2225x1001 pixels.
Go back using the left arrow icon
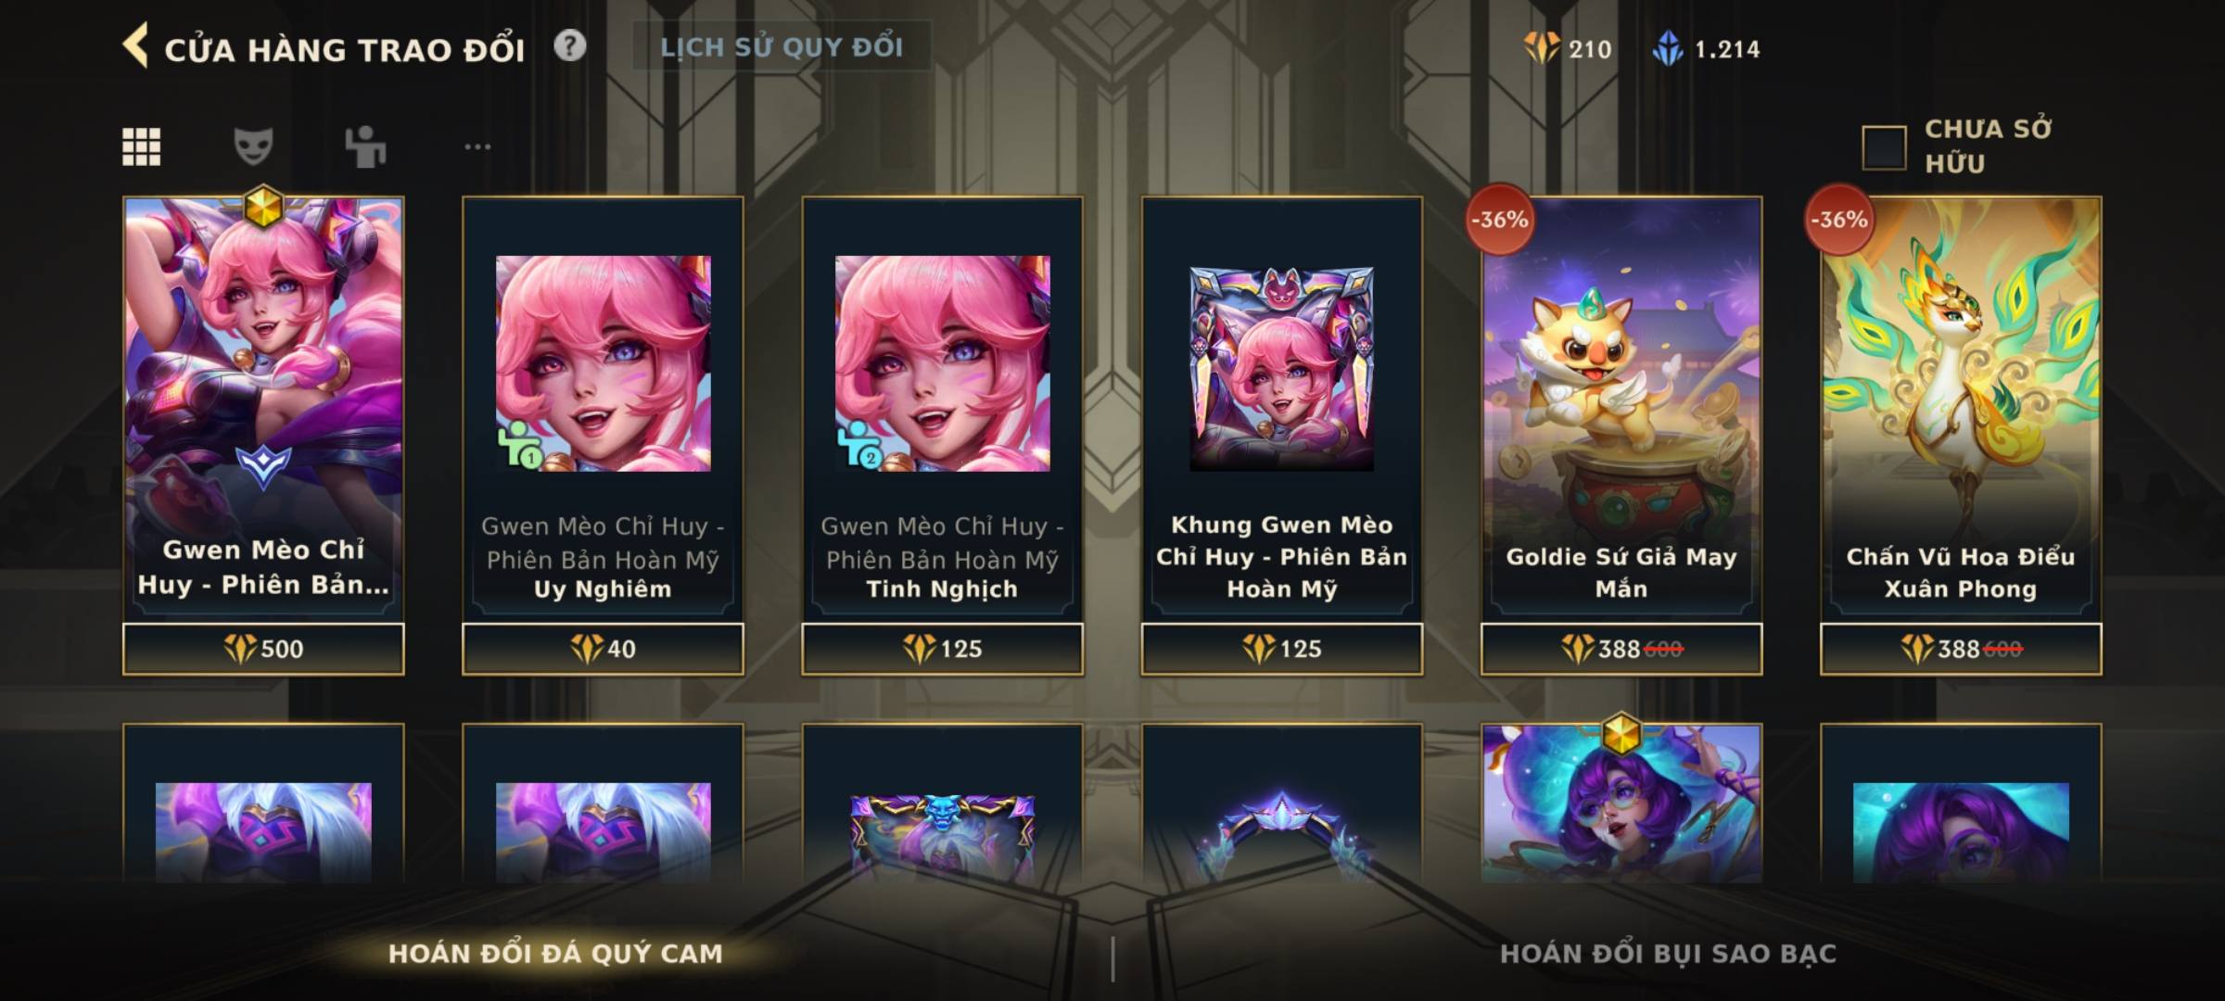click(x=135, y=46)
